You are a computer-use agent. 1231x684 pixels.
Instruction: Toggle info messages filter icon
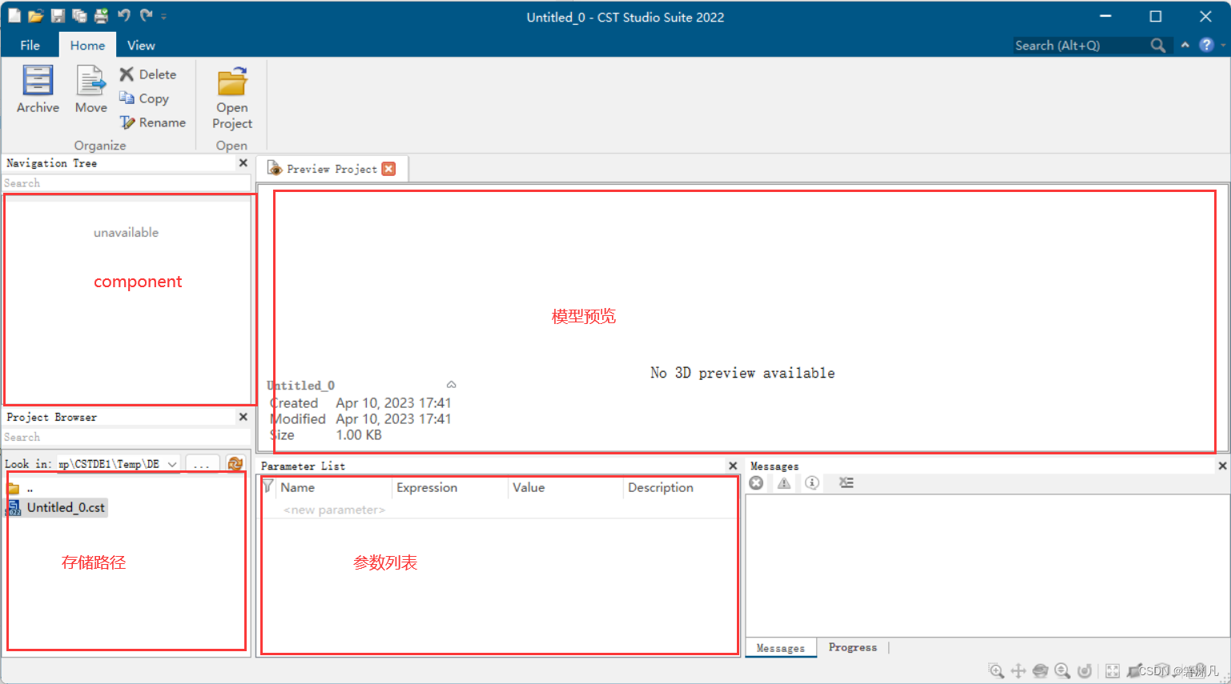tap(812, 483)
